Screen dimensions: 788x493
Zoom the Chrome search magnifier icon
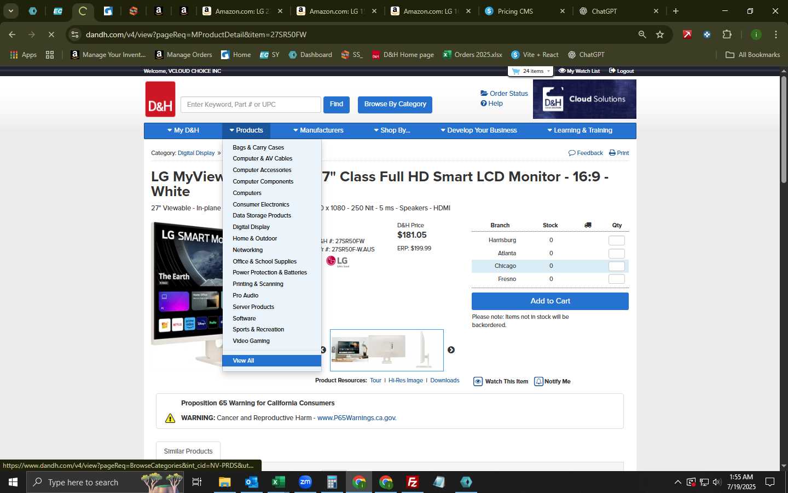(642, 35)
